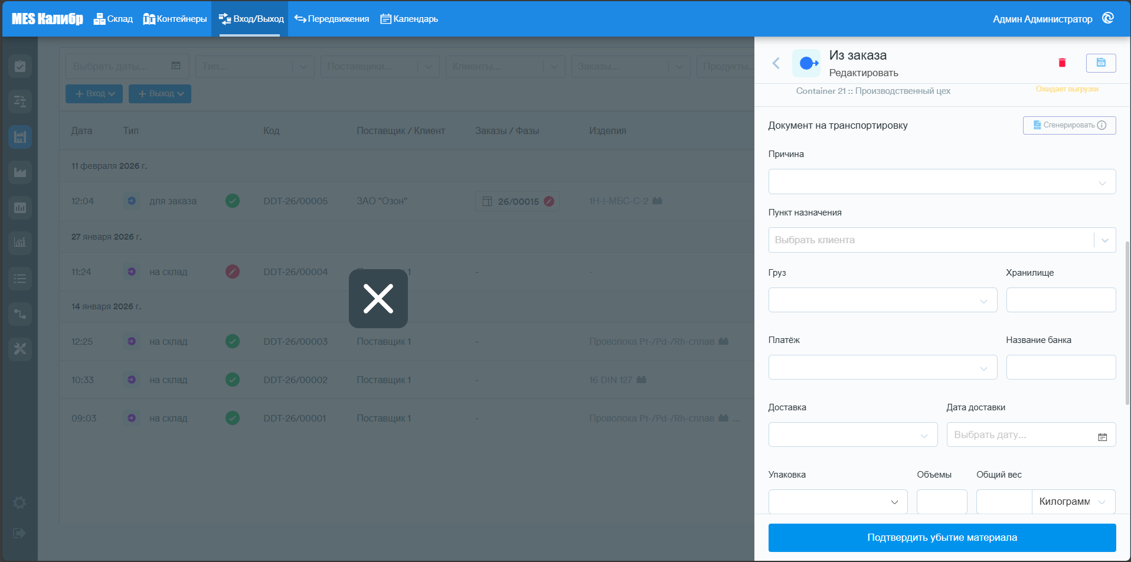Open the route flow sidebar icon
This screenshot has width=1131, height=562.
pos(20,313)
